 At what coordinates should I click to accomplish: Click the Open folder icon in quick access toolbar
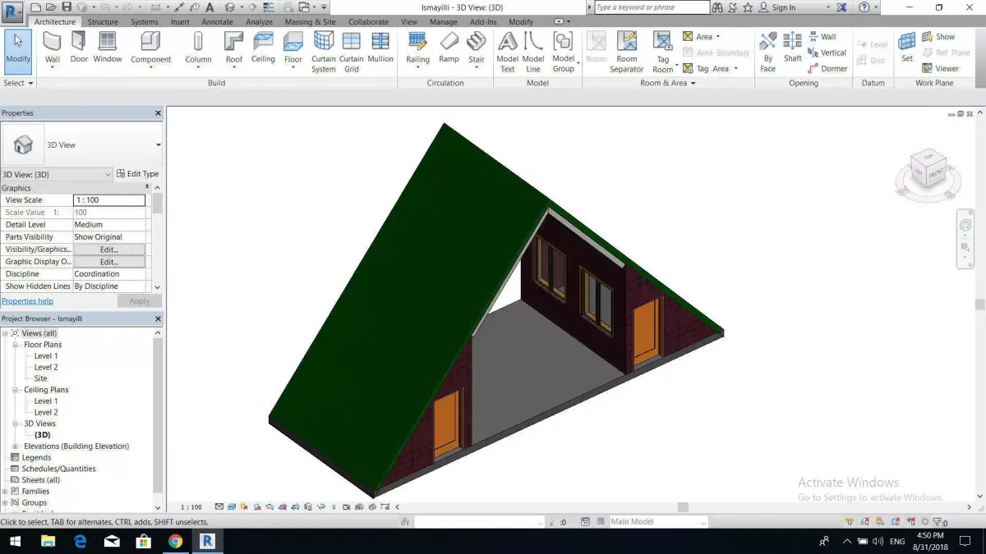(x=51, y=7)
